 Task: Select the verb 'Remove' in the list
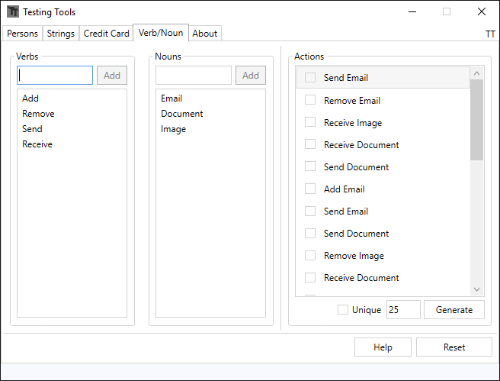point(38,114)
